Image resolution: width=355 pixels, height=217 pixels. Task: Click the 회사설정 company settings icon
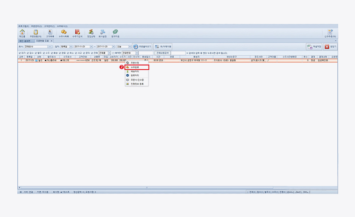click(102, 33)
